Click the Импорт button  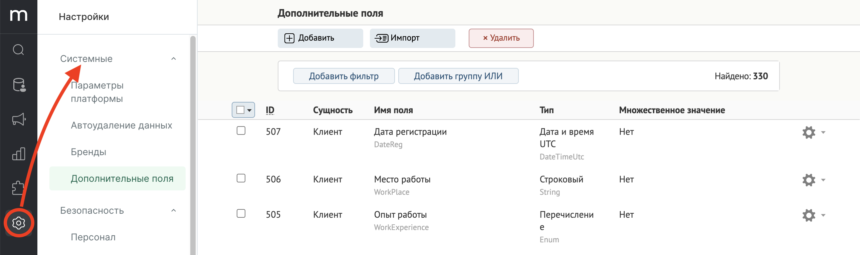click(413, 38)
